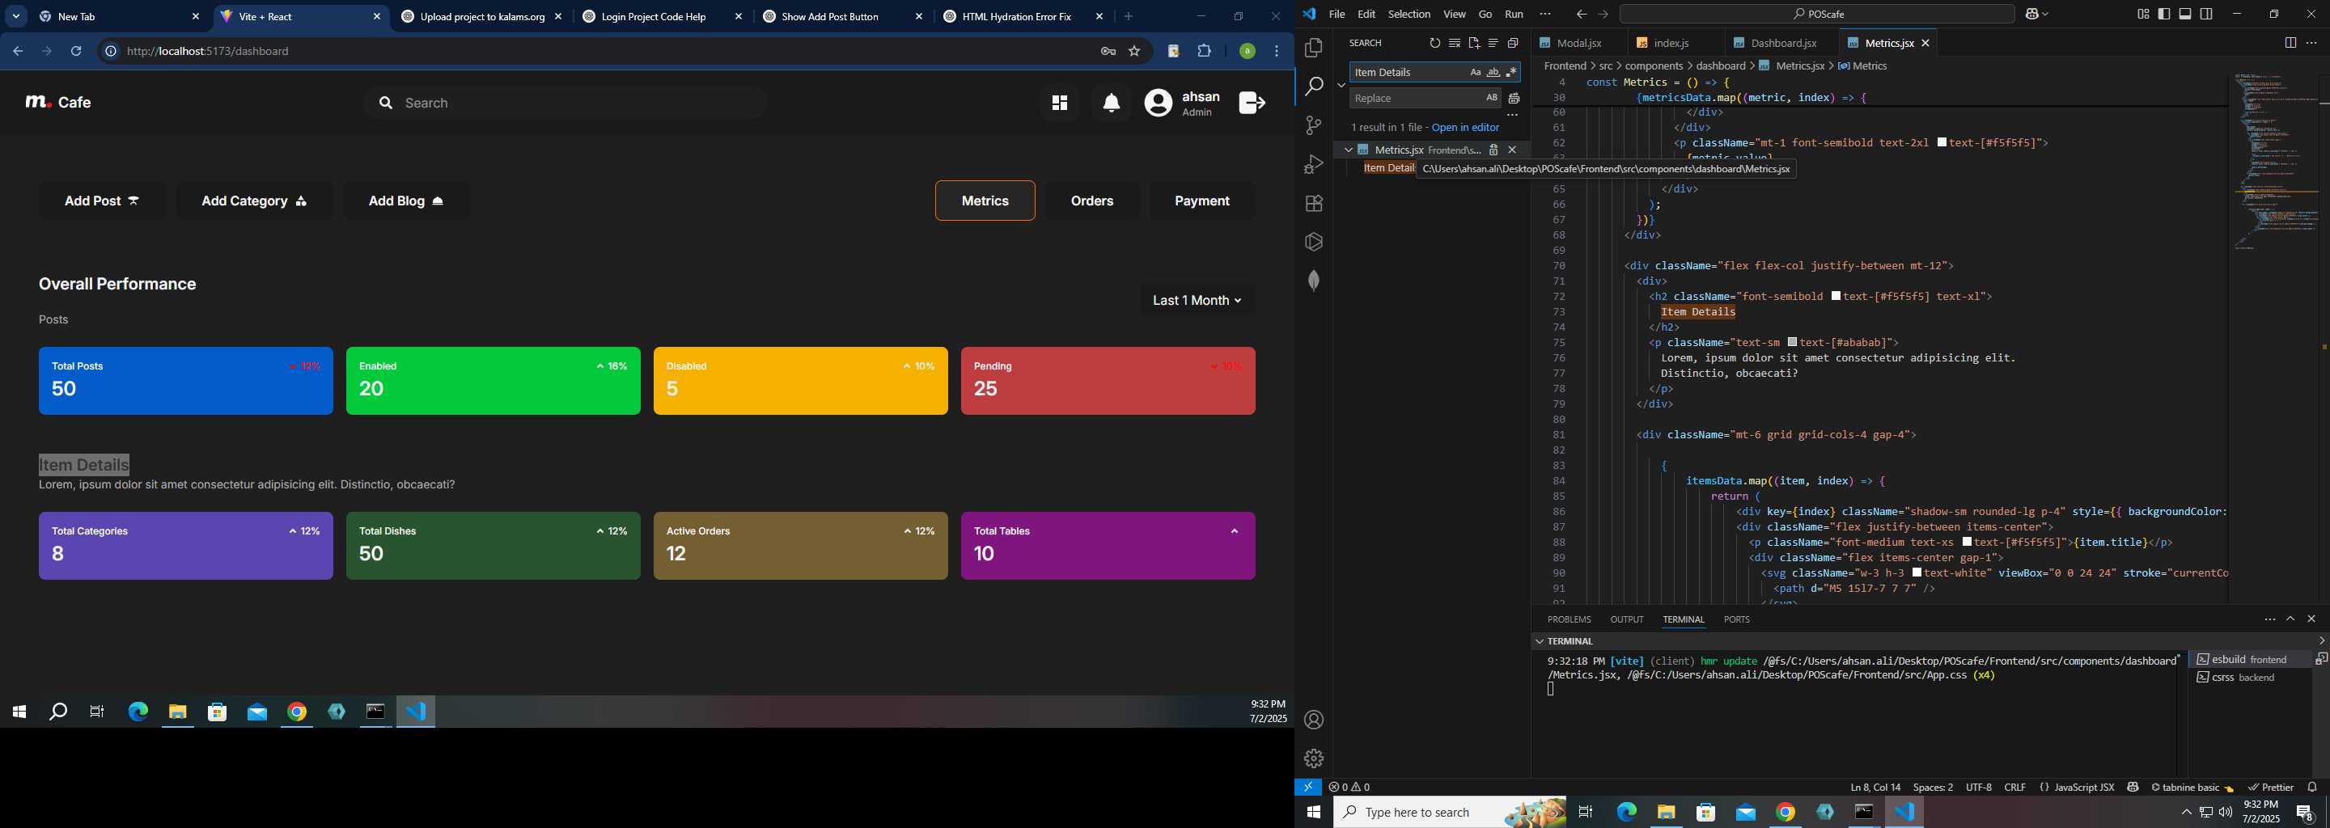Viewport: 2330px width, 828px height.
Task: Open the MongoDB leaf icon in activity bar
Action: 1313,281
